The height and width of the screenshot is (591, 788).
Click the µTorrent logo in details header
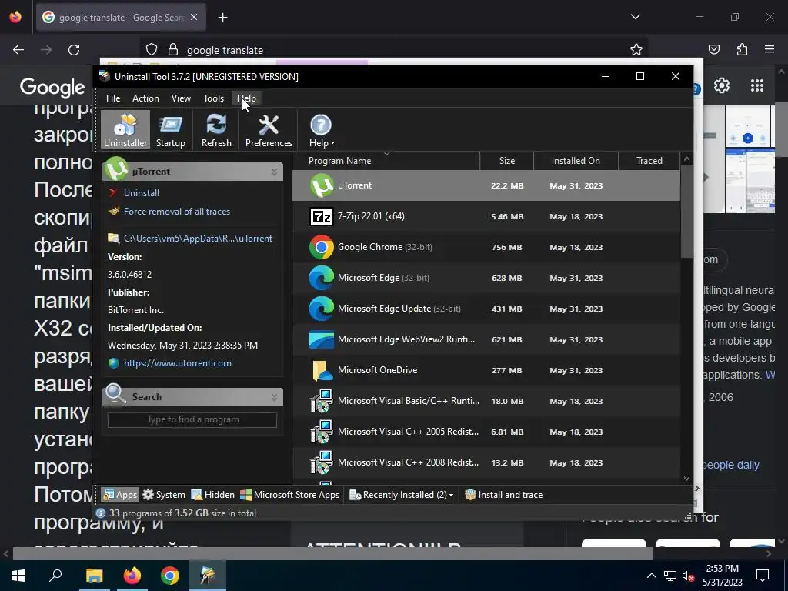(116, 169)
